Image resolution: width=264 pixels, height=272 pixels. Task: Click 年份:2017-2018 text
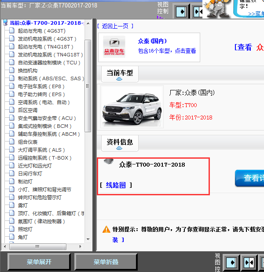(x=191, y=117)
